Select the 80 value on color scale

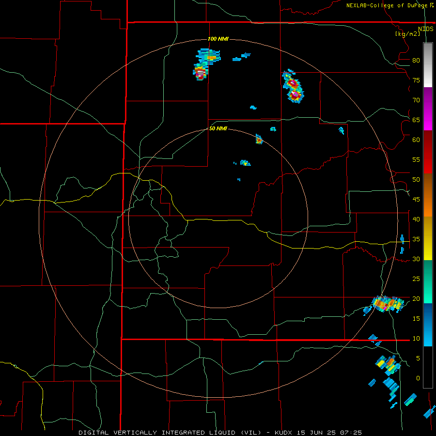(416, 61)
